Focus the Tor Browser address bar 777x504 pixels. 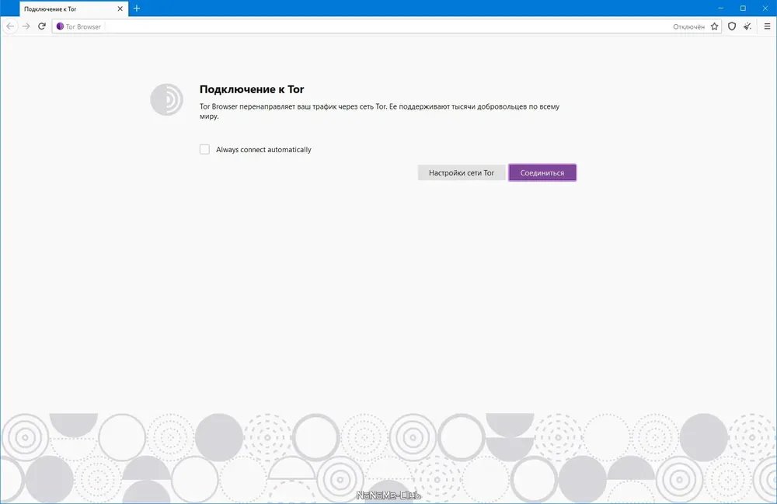click(386, 26)
